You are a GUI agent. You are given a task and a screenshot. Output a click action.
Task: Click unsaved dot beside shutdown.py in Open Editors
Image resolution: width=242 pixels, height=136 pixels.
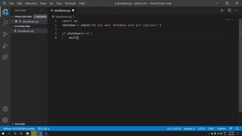click(x=16, y=22)
